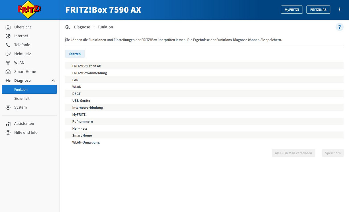Click the Heimnetz diagnosis row in list
Image resolution: width=349 pixels, height=212 pixels.
coord(204,129)
